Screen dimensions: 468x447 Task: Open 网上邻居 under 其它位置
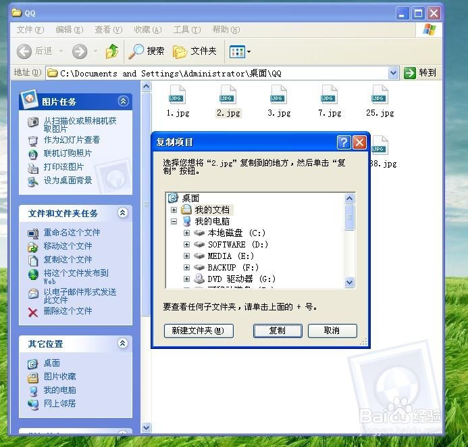tap(59, 403)
